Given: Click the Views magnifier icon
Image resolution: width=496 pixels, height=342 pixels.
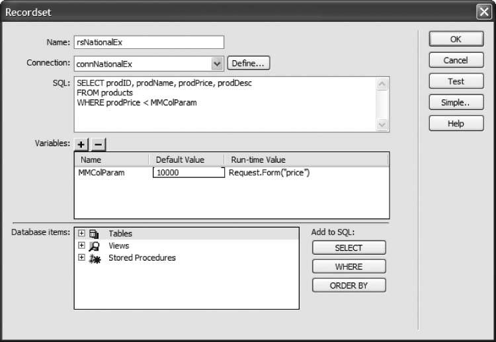Looking at the screenshot, I should pos(94,245).
